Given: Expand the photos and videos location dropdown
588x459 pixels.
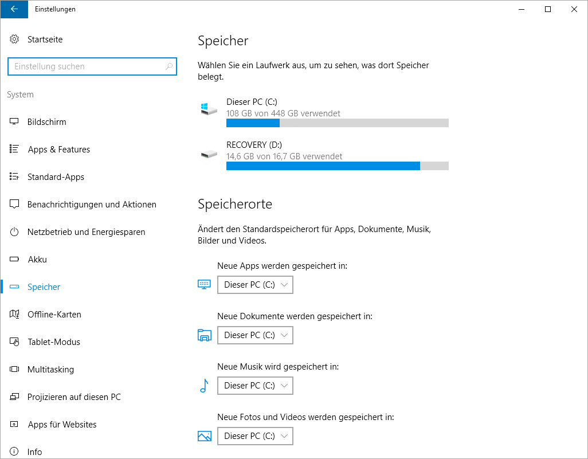Looking at the screenshot, I should [x=255, y=436].
